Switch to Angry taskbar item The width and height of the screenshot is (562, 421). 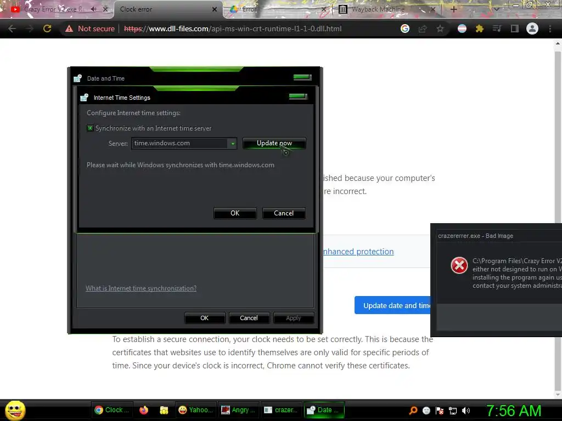pos(238,410)
